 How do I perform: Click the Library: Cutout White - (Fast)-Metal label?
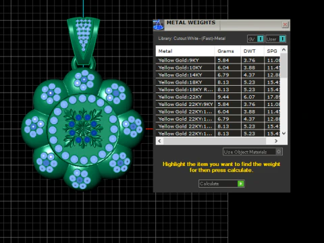tap(192, 38)
